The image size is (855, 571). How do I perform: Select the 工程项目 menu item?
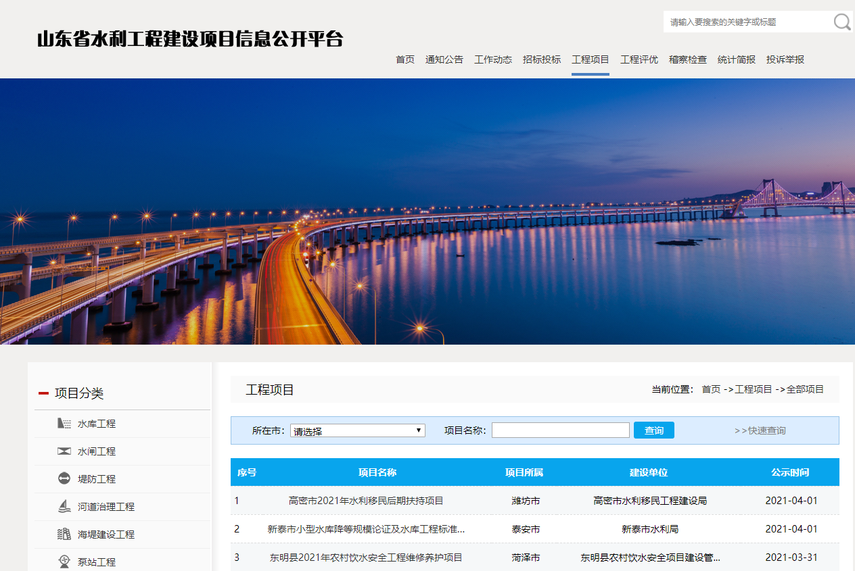591,59
